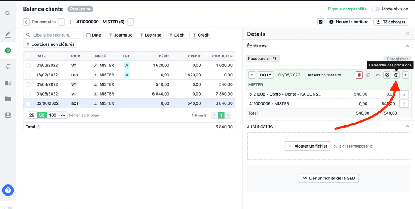Collapse the Écritures section chevron

click(407, 46)
